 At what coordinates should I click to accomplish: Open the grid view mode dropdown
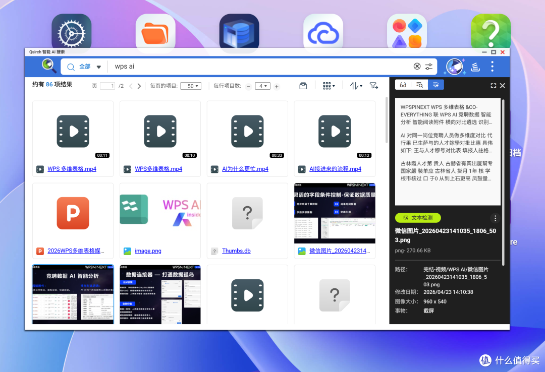[x=329, y=86]
